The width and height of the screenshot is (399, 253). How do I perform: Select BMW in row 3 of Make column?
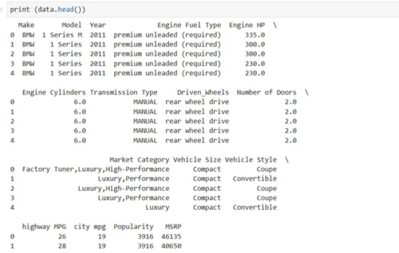point(28,63)
